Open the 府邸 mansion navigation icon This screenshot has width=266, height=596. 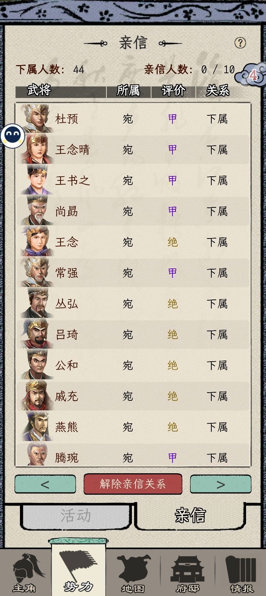coord(188,573)
